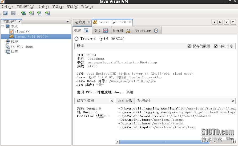Switch to the 抽样器 tab
The image size is (238, 146).
123,31
